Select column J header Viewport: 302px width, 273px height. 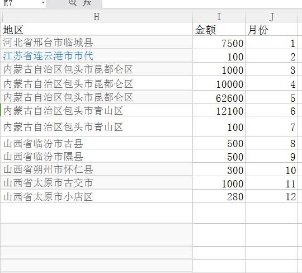point(272,17)
